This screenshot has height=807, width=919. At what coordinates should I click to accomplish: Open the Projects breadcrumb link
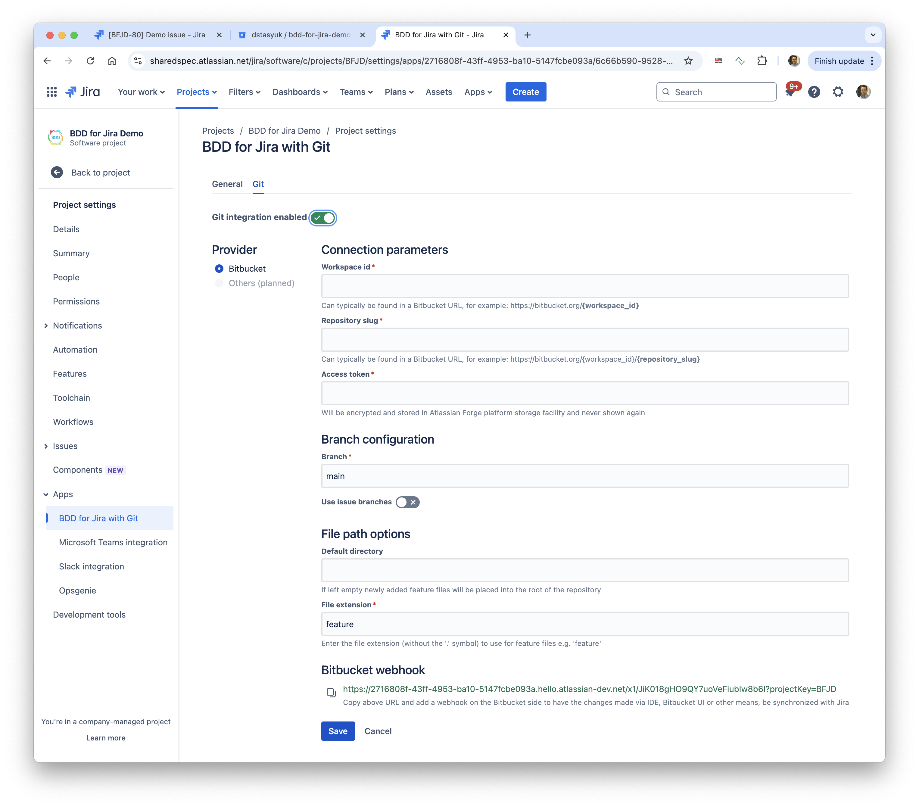[x=218, y=131]
